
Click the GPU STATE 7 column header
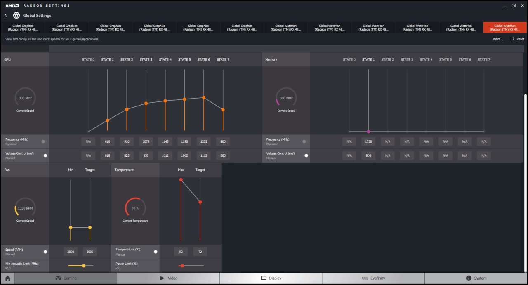coord(223,59)
